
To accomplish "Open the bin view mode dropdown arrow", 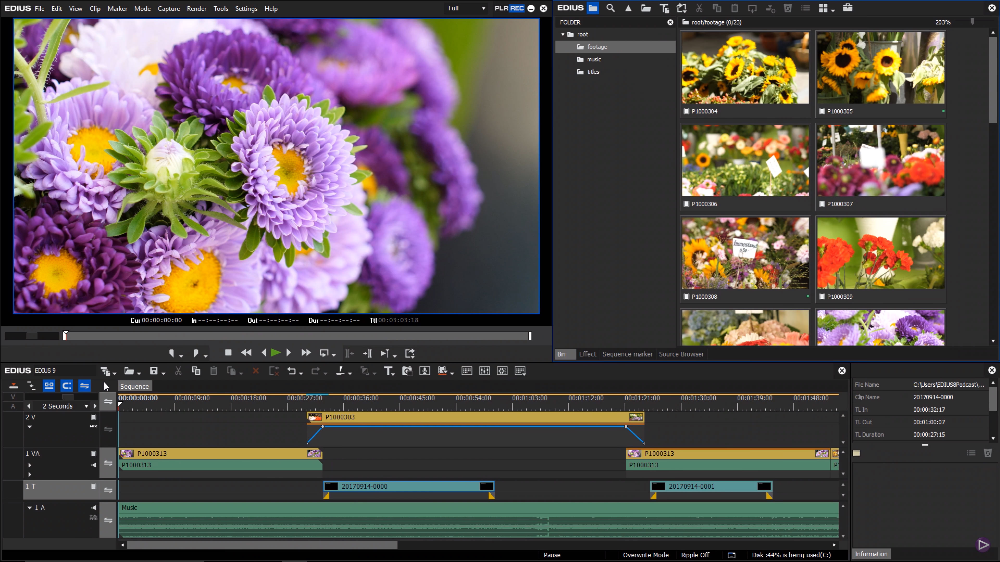I will (x=833, y=10).
